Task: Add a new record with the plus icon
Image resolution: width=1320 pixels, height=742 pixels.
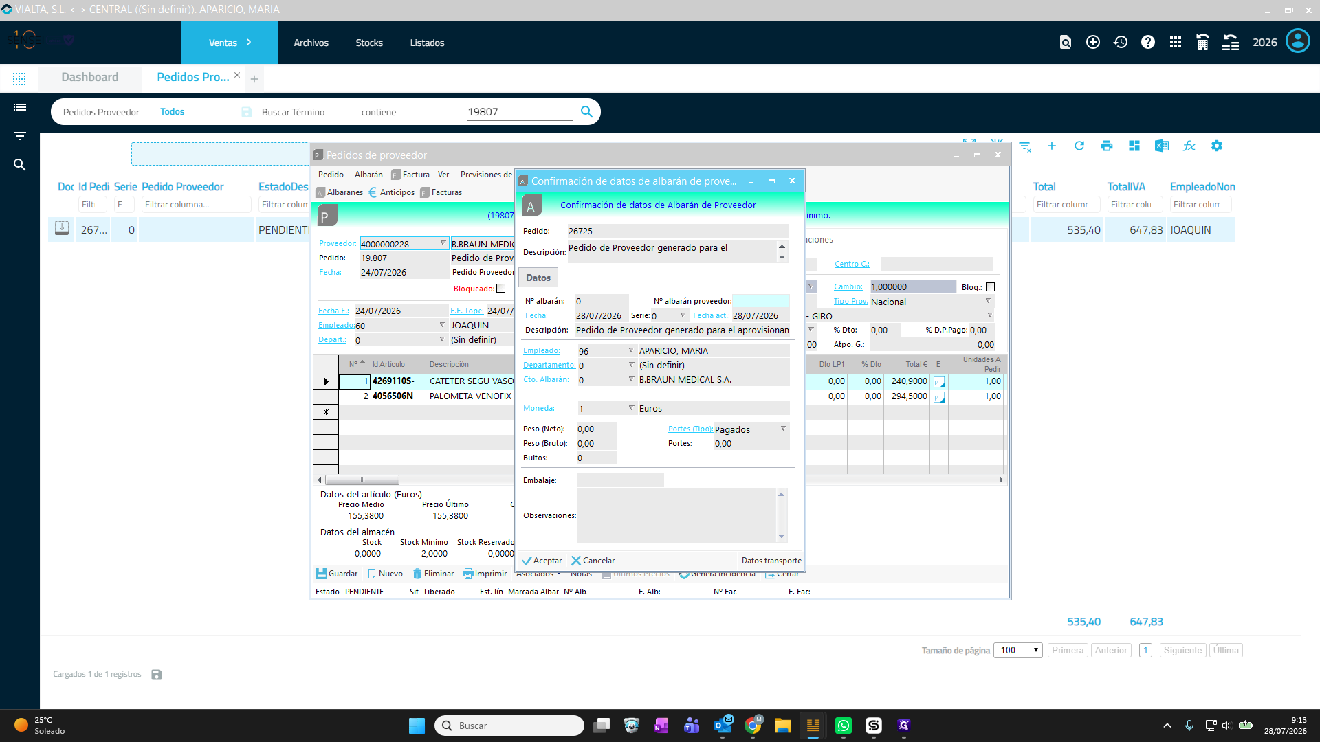Action: coord(1052,146)
